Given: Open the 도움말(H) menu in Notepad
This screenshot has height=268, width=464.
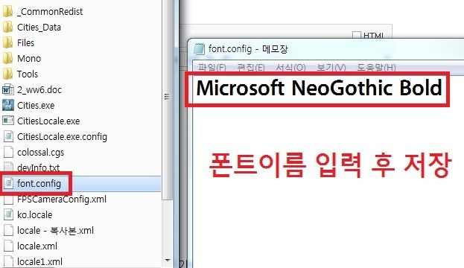Looking at the screenshot, I should [x=376, y=68].
